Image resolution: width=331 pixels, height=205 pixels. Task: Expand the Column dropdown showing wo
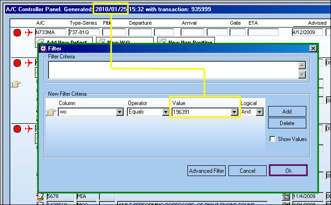coord(120,112)
